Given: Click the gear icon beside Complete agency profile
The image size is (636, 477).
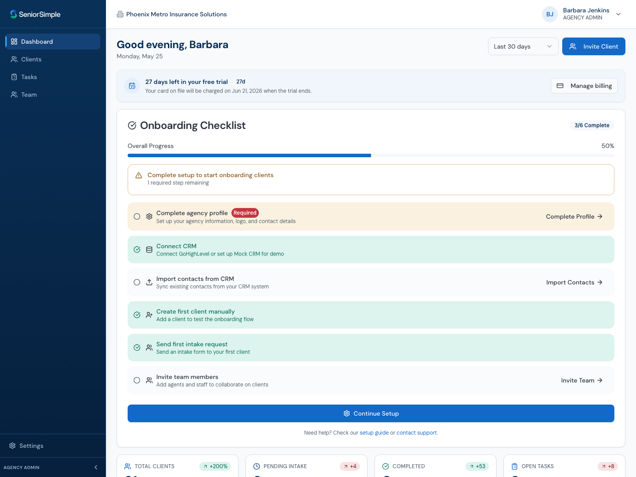Looking at the screenshot, I should (x=149, y=216).
